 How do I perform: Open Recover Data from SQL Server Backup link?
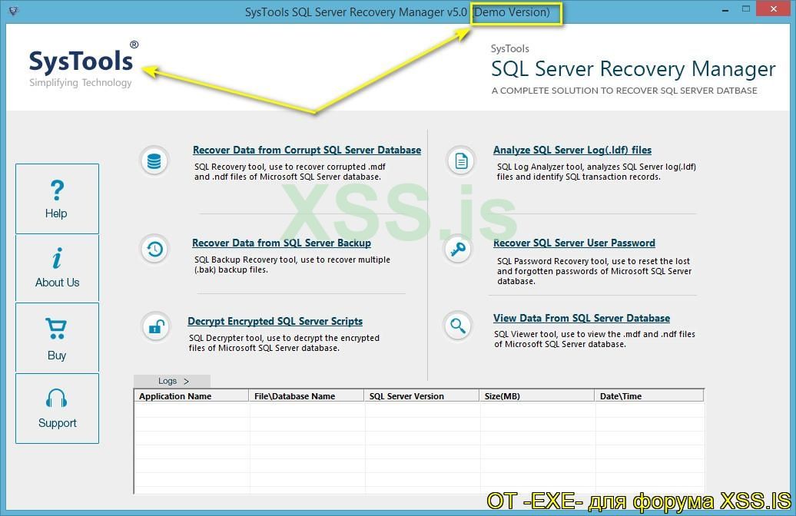[x=281, y=243]
